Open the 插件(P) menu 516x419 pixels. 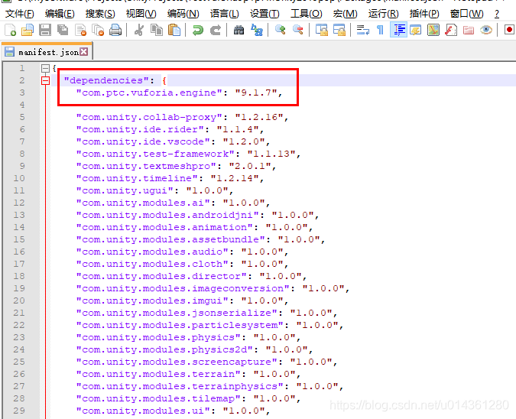pos(424,14)
